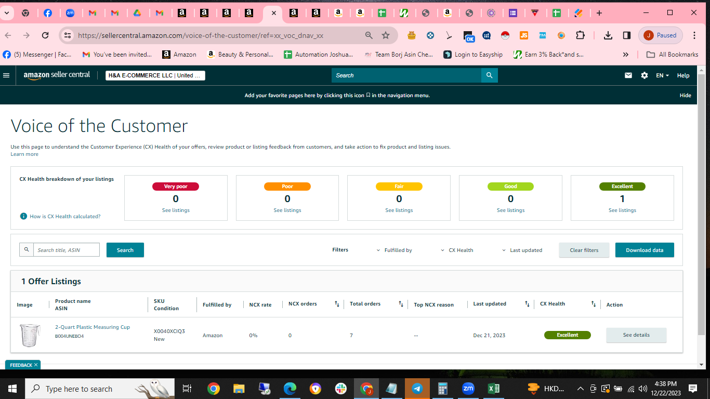Open the H&A E-COMMERCE LLC account switcher

[x=155, y=75]
